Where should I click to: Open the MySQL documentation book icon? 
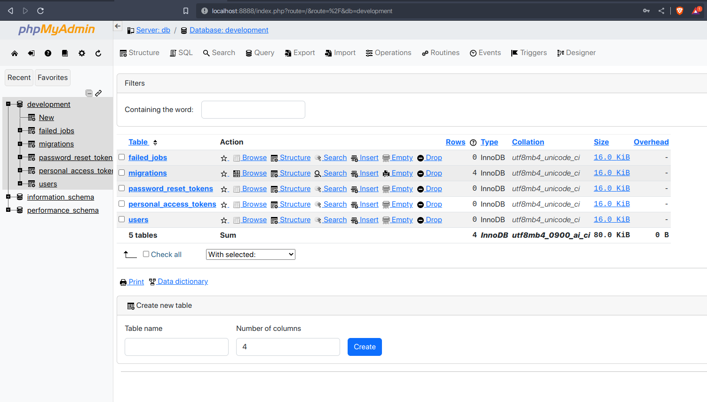pos(65,53)
